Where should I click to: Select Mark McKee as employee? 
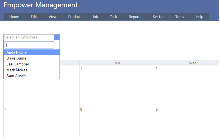click(x=17, y=70)
